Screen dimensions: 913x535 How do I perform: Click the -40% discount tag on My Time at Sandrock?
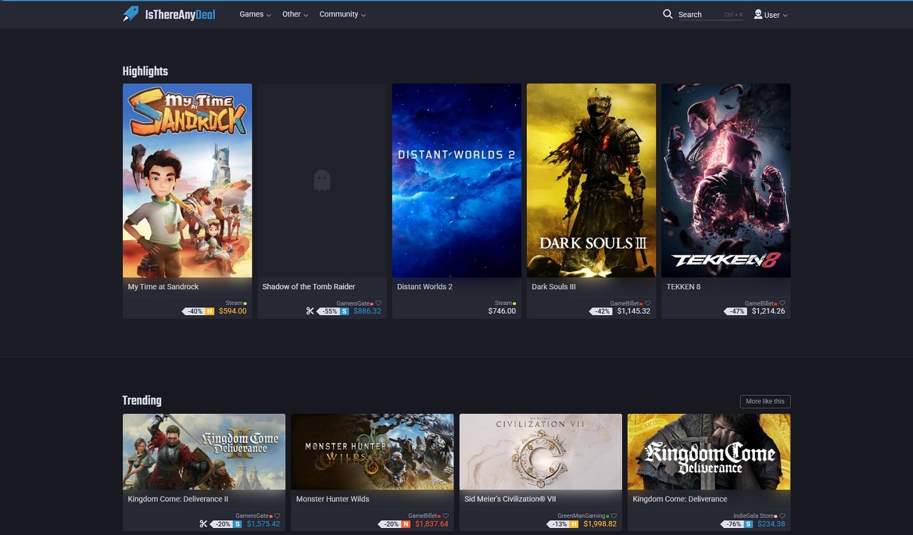tap(194, 311)
